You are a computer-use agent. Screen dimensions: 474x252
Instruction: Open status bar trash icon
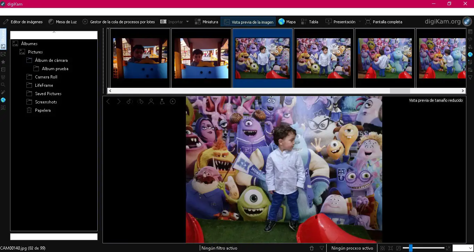312,248
